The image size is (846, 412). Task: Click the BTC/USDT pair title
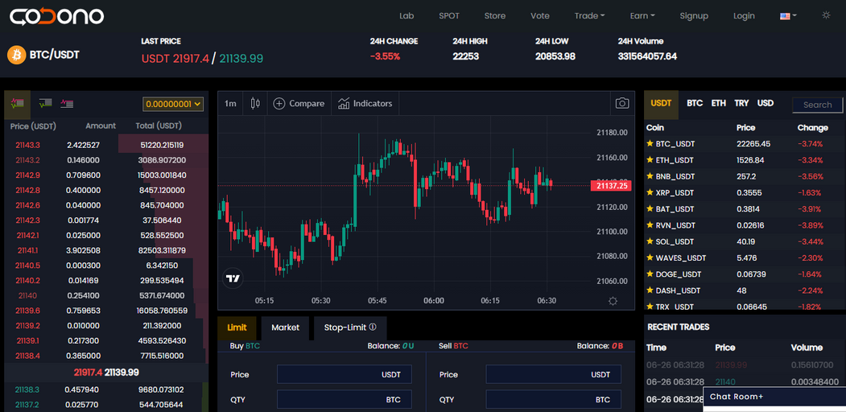pyautogui.click(x=55, y=55)
